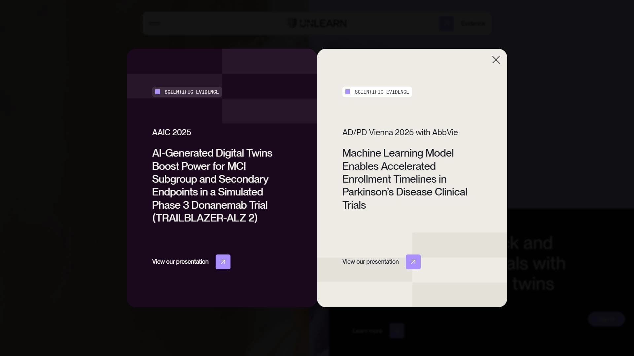
Task: Open the arrow icon on AD/PD Vienna card
Action: pyautogui.click(x=413, y=262)
